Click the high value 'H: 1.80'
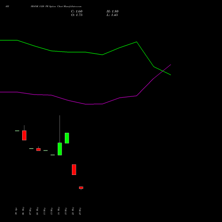This screenshot has height=222, width=222. point(112,12)
